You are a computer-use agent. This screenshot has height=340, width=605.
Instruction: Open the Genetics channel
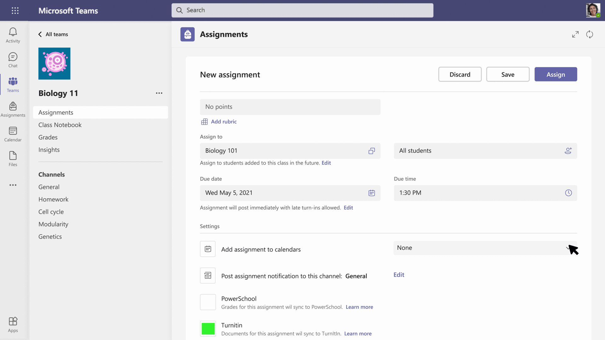(x=50, y=236)
